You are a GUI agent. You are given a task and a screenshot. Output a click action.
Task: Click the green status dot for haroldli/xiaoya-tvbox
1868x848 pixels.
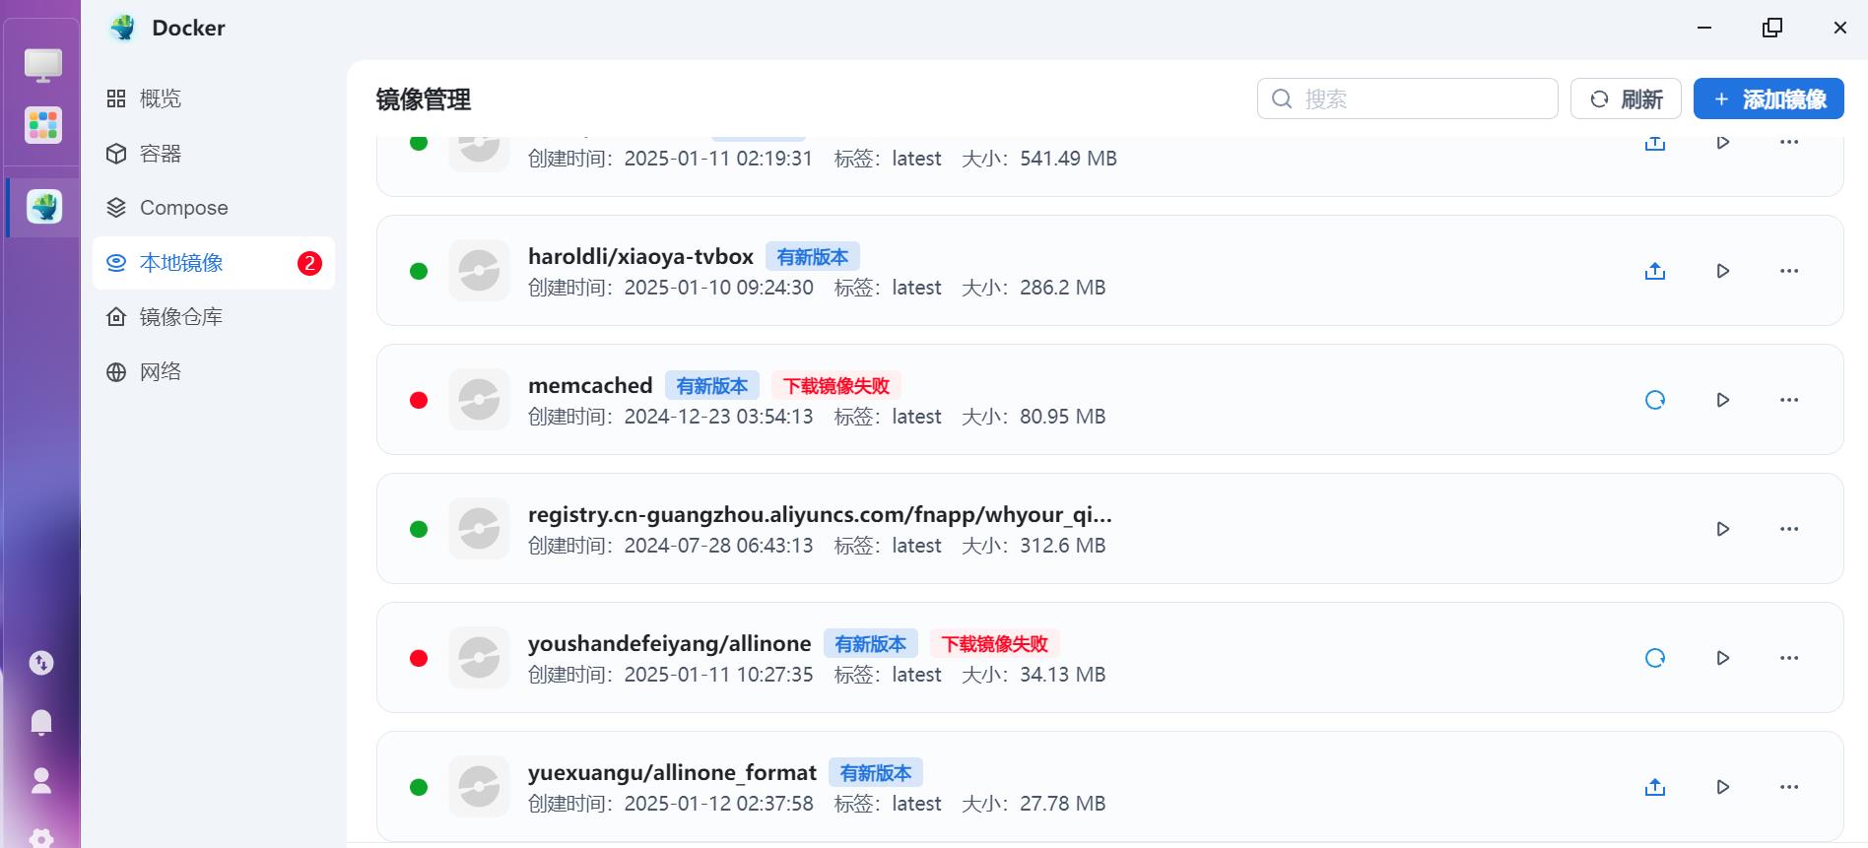[x=419, y=271]
